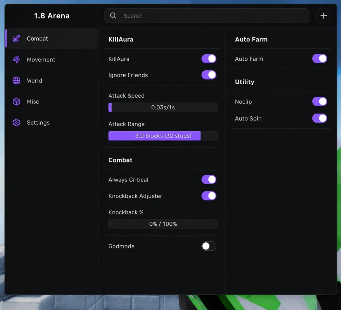This screenshot has width=341, height=310.
Task: Click the Settings gear icon
Action: [16, 123]
